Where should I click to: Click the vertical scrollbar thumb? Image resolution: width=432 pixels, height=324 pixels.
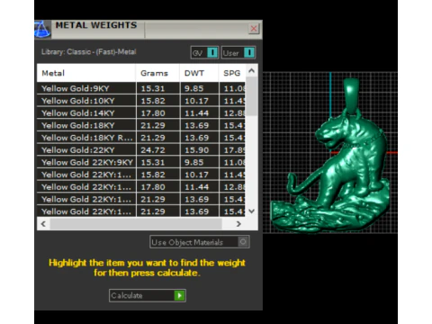[252, 96]
